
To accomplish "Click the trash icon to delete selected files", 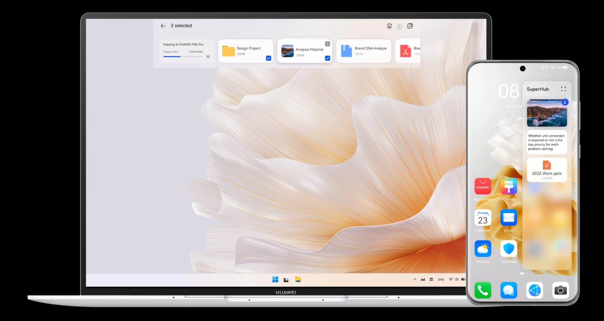I will 389,26.
